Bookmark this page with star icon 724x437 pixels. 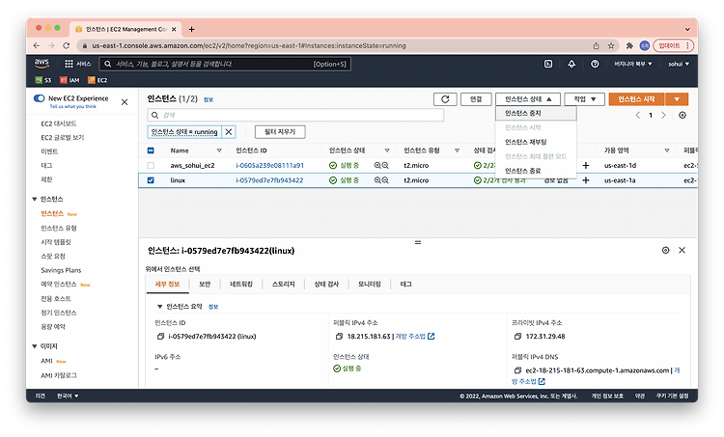(x=611, y=45)
